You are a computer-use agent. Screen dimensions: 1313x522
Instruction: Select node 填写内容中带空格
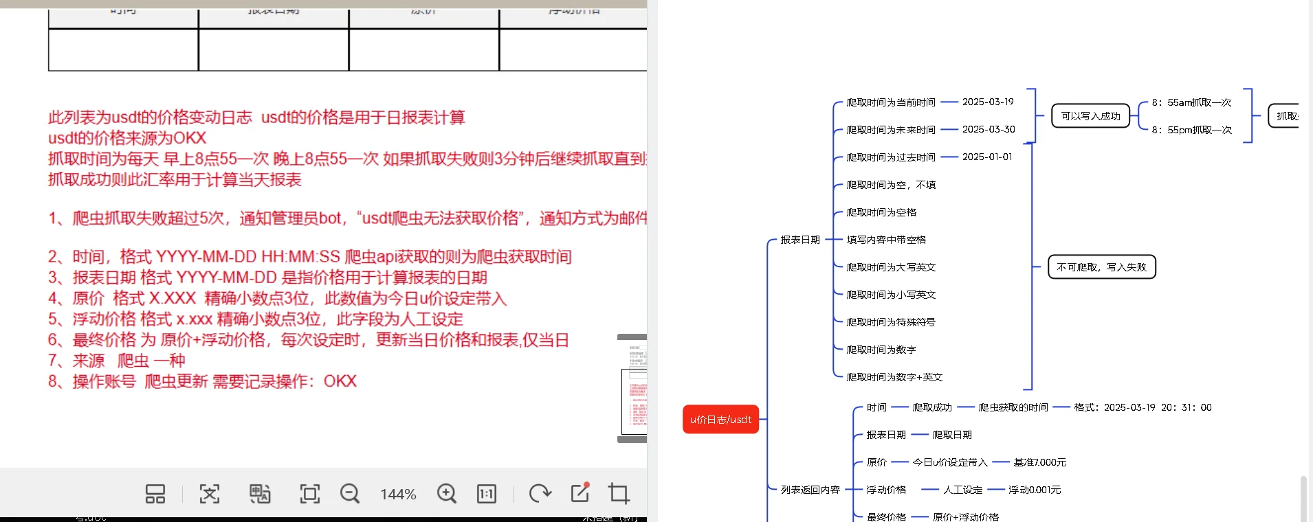886,240
